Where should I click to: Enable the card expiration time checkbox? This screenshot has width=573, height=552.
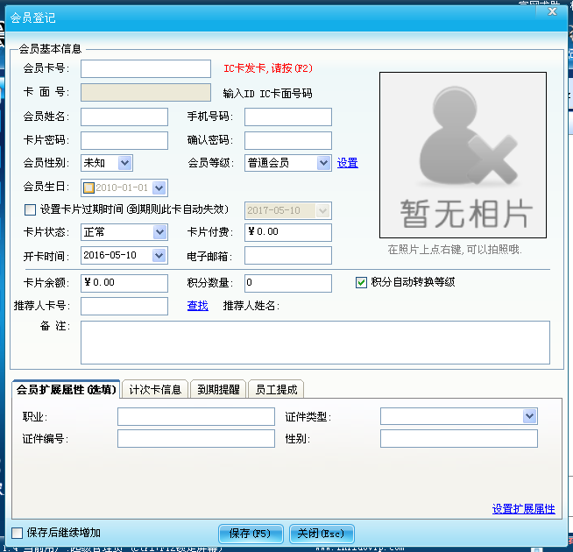(x=31, y=210)
